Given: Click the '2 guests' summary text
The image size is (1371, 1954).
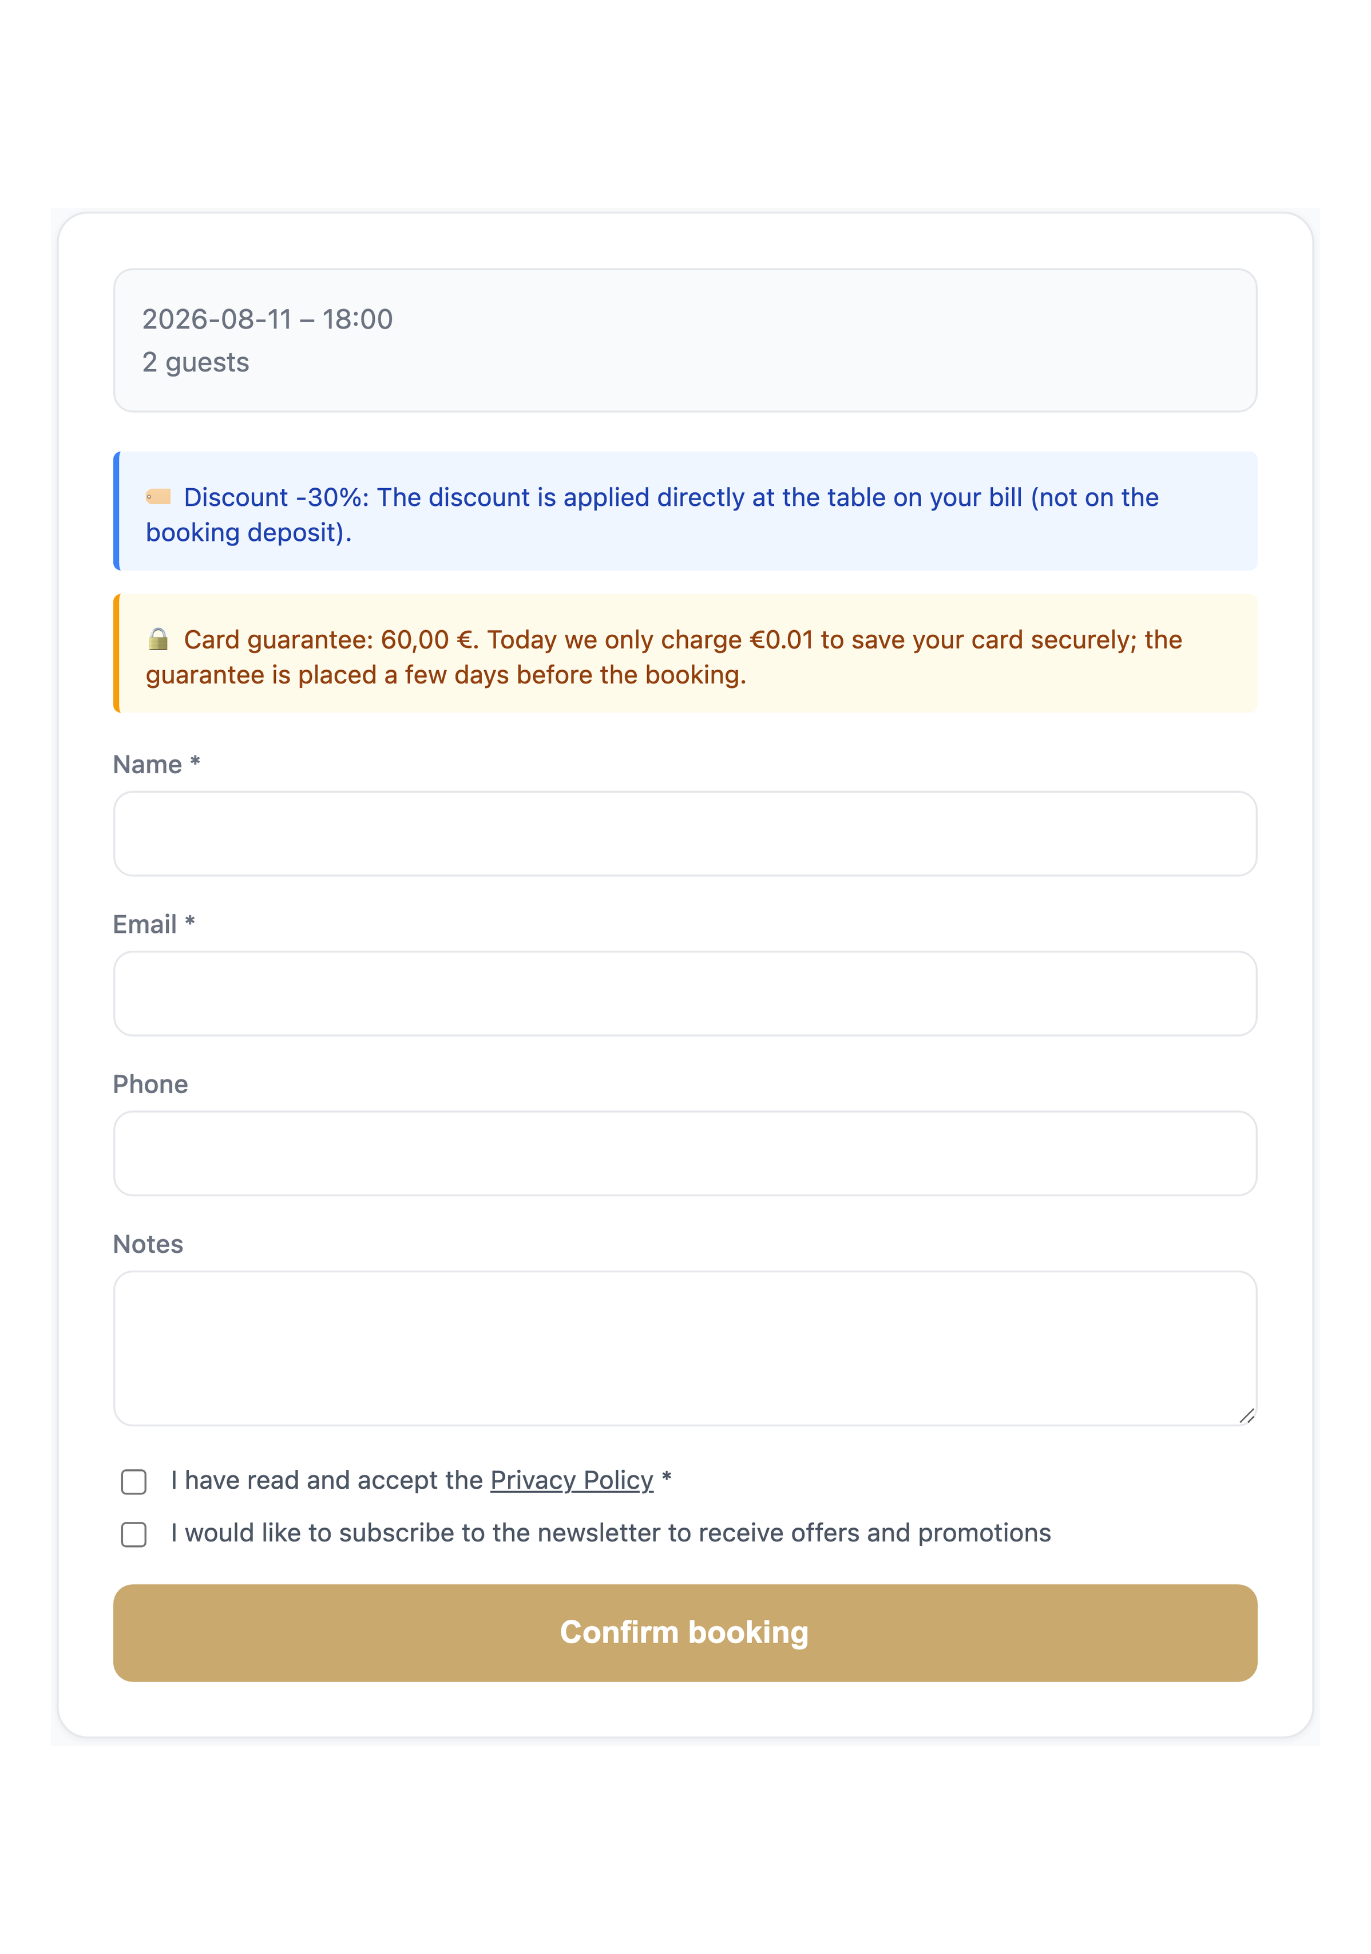Looking at the screenshot, I should point(196,362).
